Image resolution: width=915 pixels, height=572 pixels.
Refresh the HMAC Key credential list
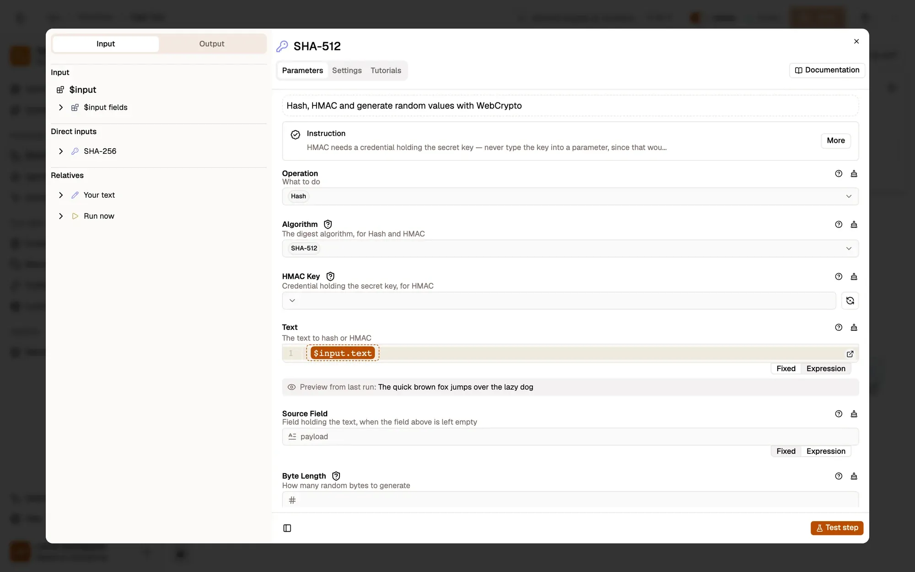click(850, 301)
